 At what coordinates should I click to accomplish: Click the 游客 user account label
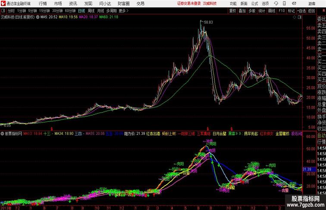(312, 3)
